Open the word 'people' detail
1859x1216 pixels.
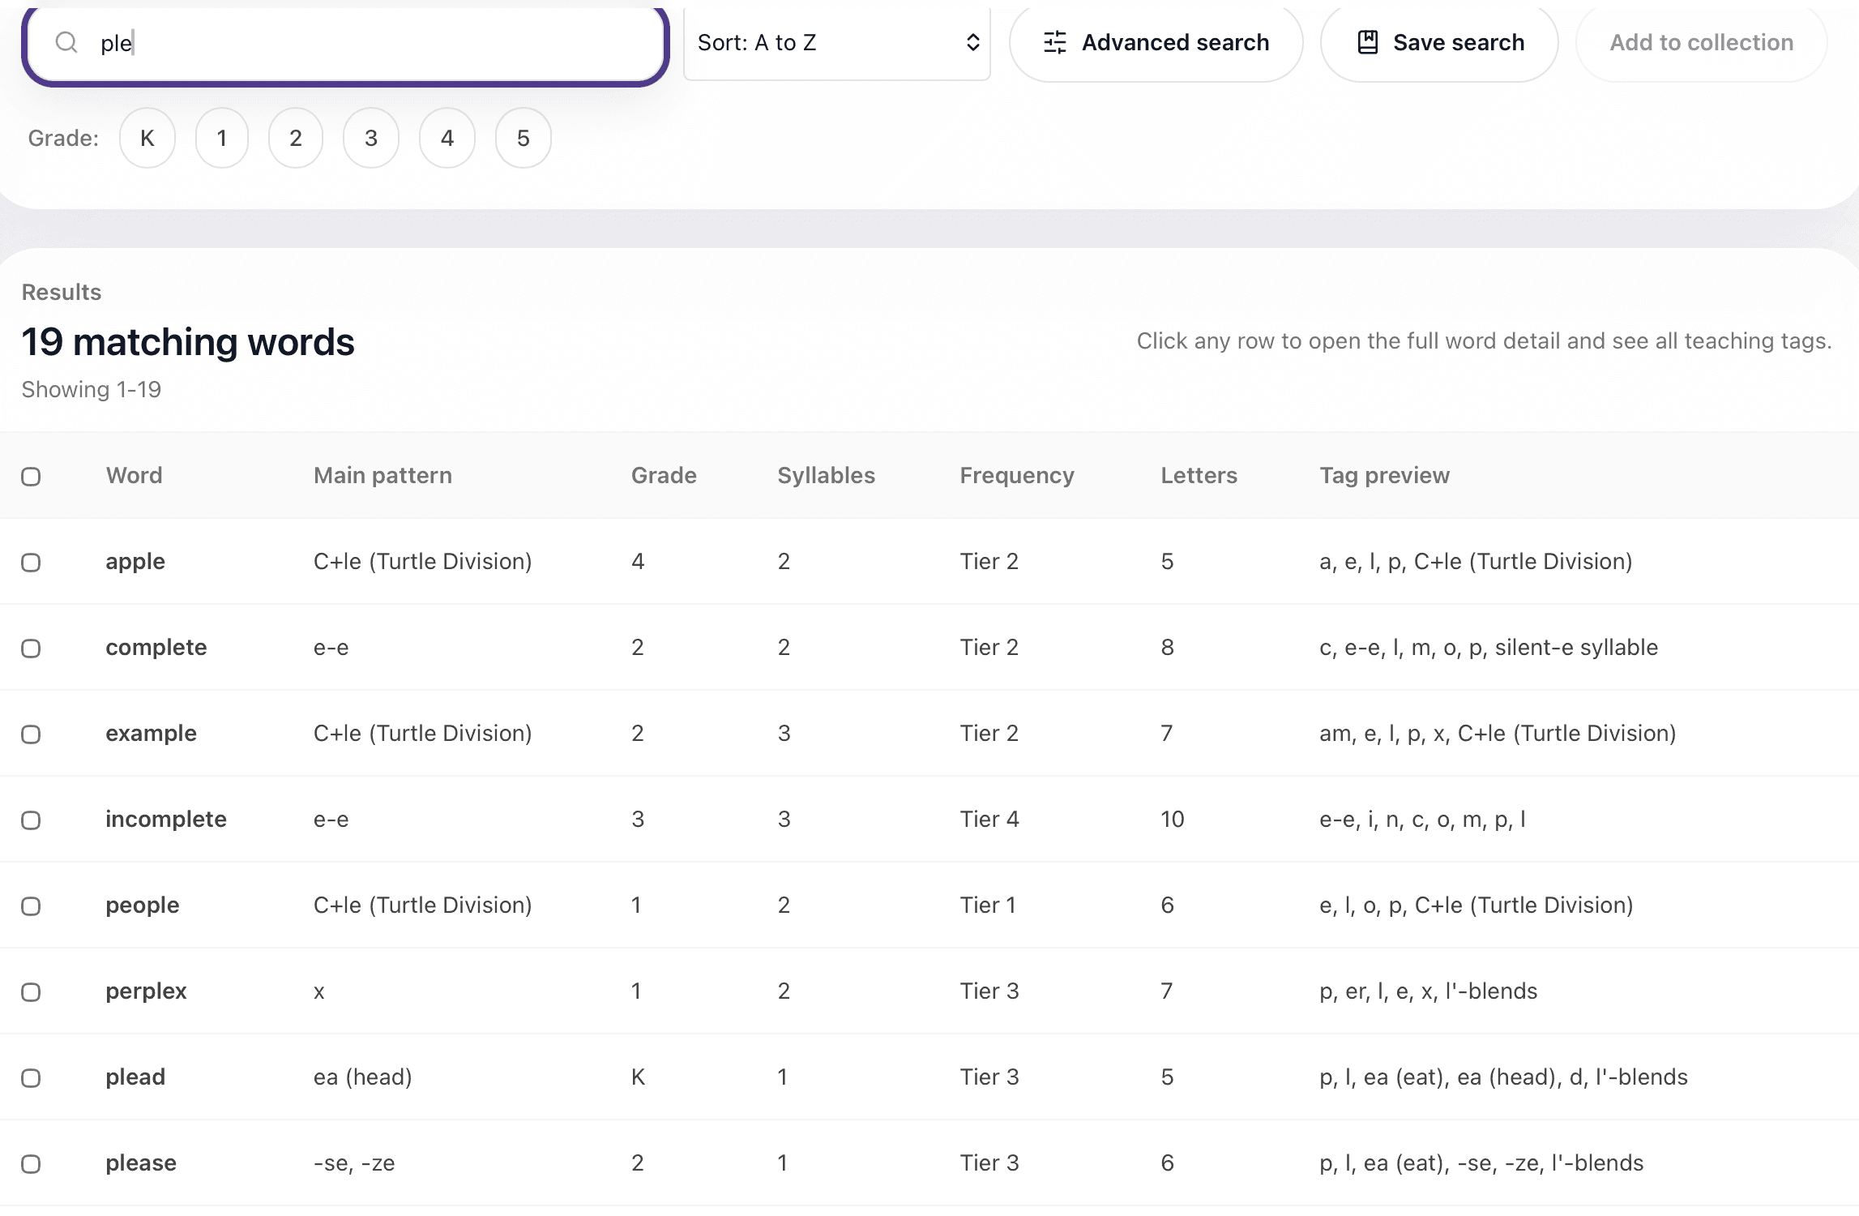[x=143, y=905]
